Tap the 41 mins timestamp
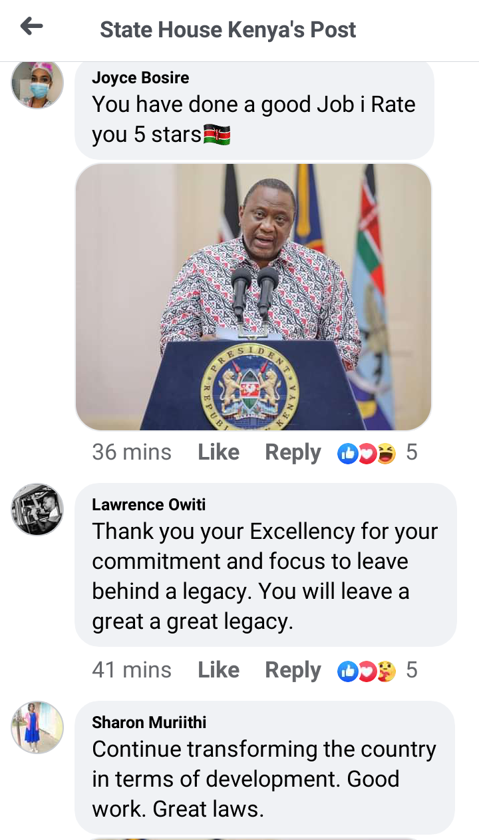This screenshot has height=840, width=479. [132, 670]
